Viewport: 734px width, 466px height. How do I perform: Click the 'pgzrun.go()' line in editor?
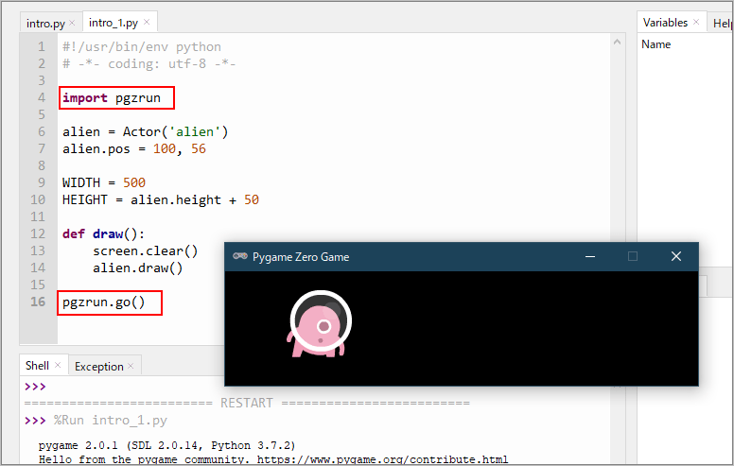click(x=103, y=302)
